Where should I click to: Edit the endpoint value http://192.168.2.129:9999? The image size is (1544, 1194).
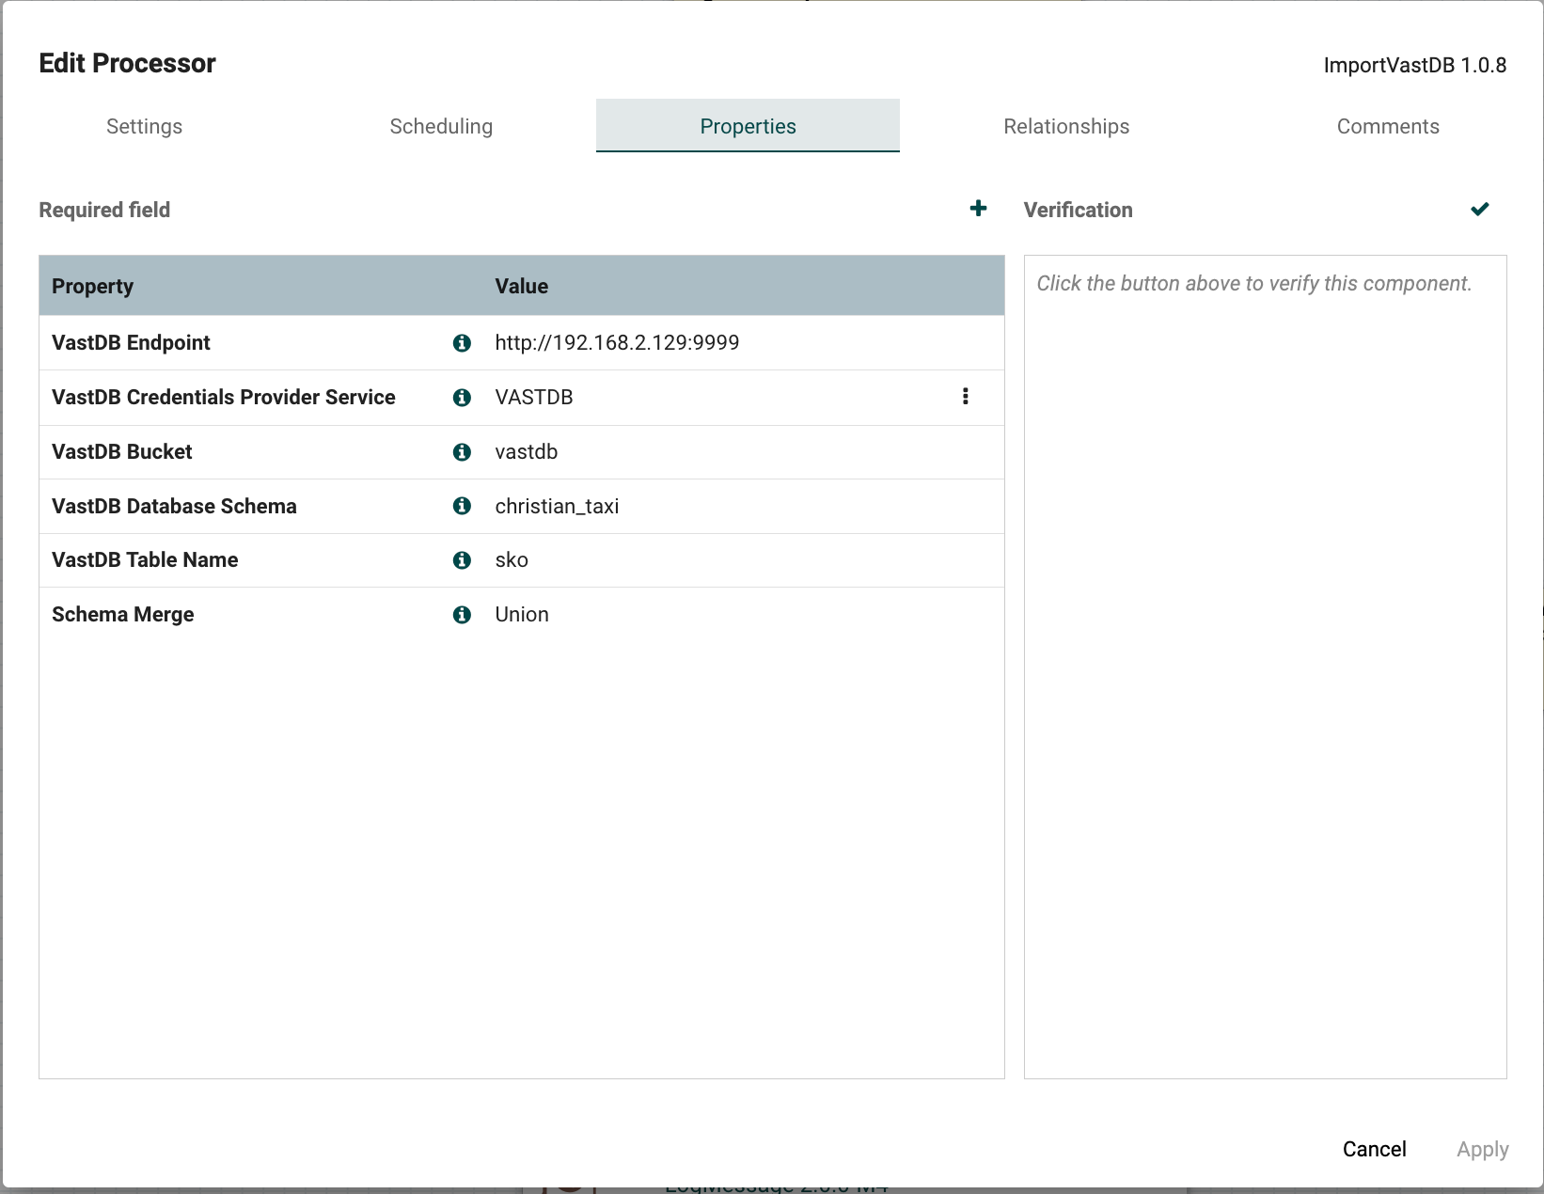point(617,343)
